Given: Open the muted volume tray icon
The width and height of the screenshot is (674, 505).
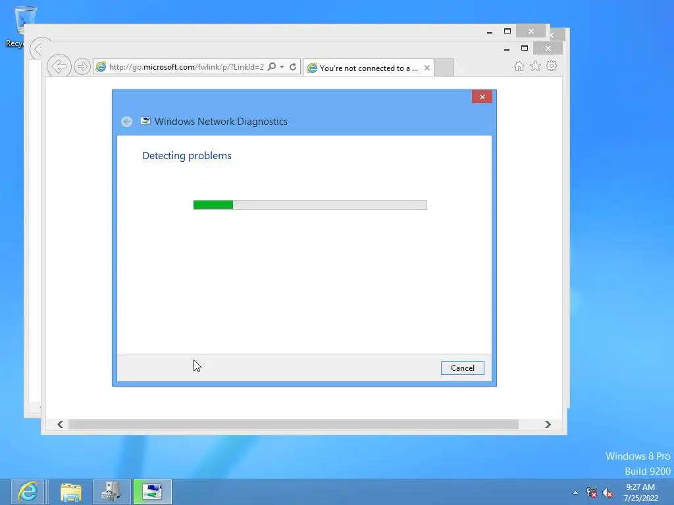Looking at the screenshot, I should coord(608,493).
